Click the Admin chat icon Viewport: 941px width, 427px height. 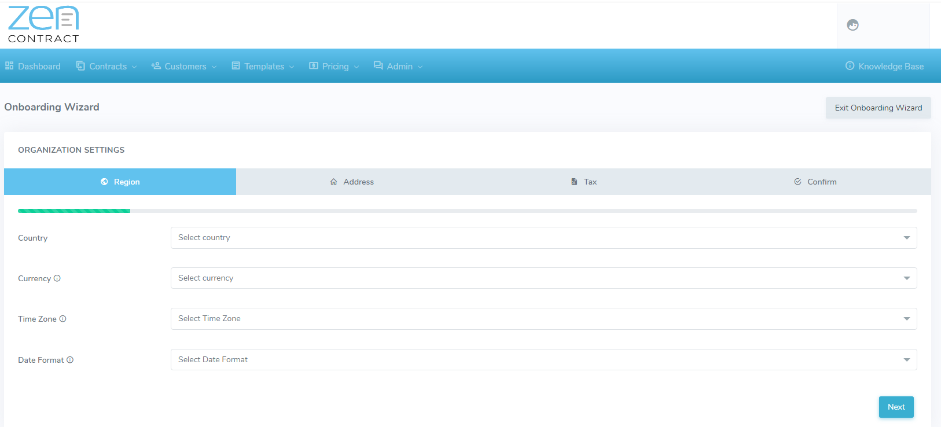point(378,66)
